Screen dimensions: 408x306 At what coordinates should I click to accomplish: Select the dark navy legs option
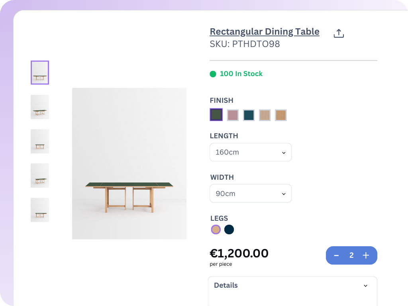[229, 229]
